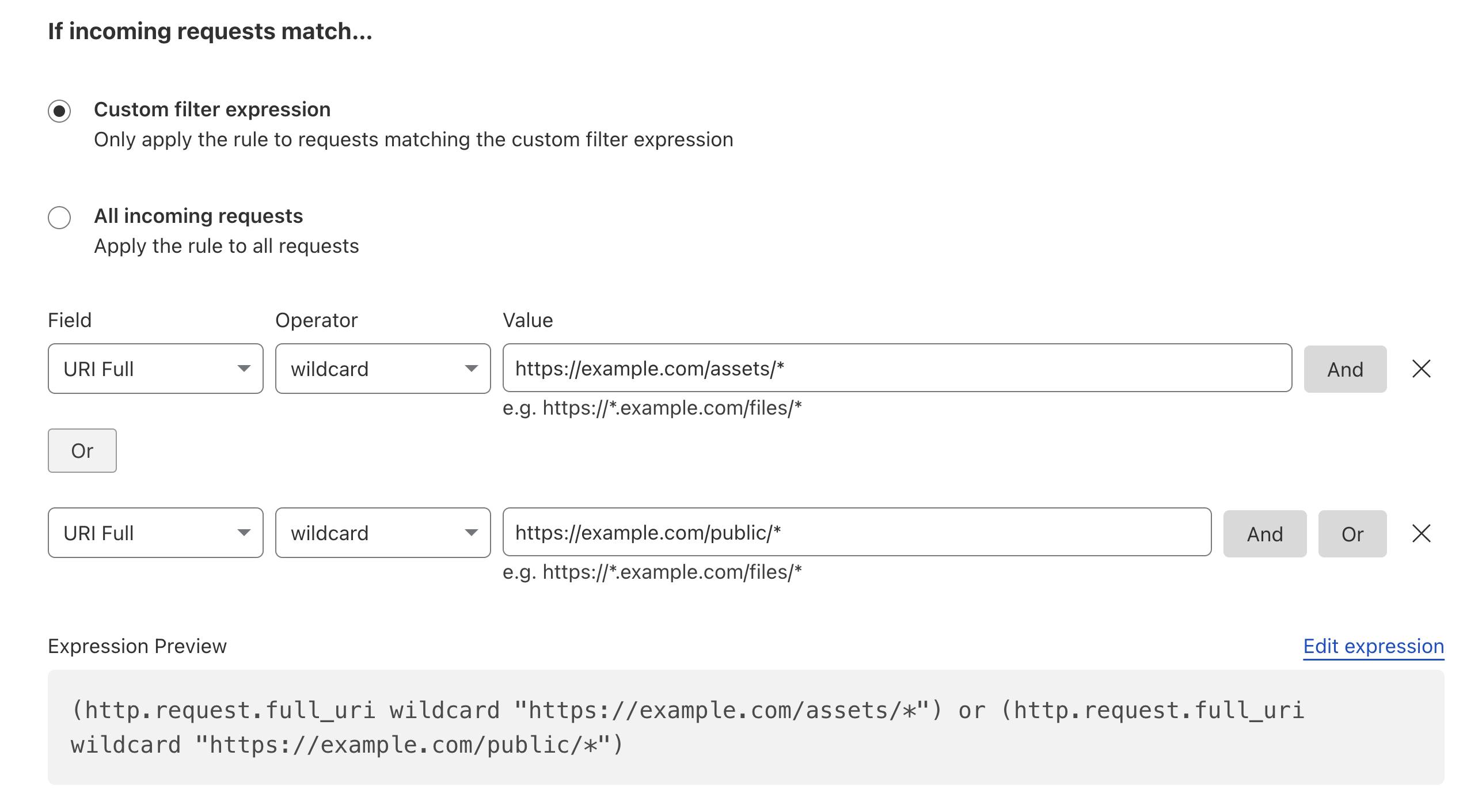
Task: Click the Or button on second row
Action: [x=1352, y=533]
